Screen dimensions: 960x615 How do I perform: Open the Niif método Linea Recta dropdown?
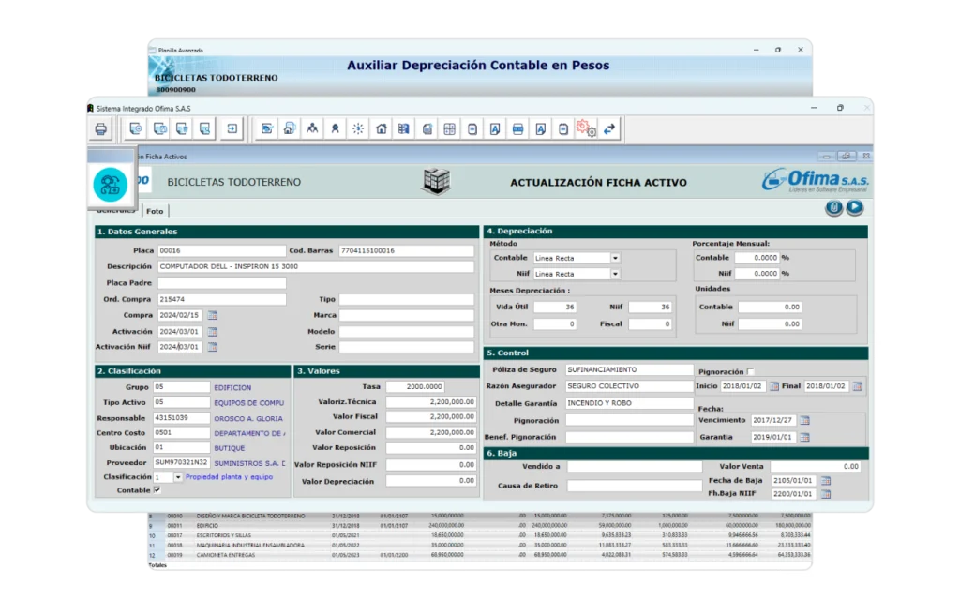click(615, 274)
